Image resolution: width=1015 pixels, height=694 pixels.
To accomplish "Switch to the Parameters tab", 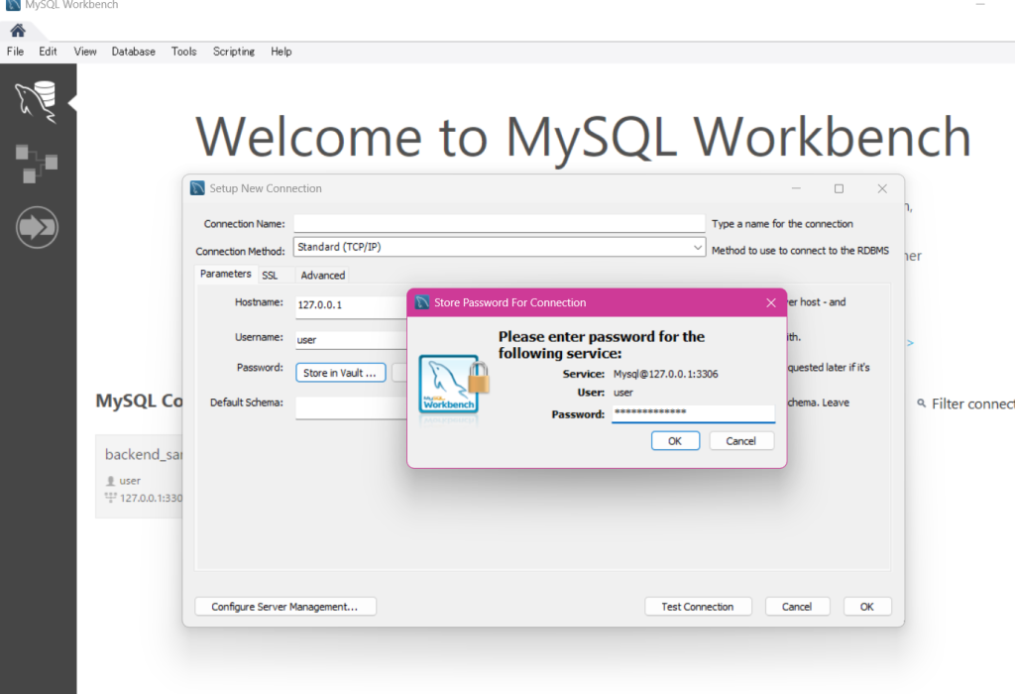I will click(225, 274).
